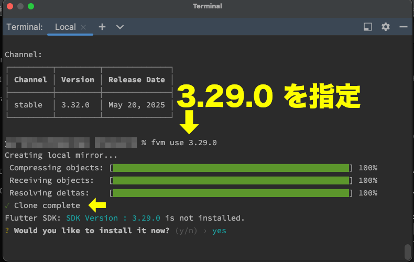
Task: Click the SDK Version : 3.29.0 text
Action: coord(113,218)
